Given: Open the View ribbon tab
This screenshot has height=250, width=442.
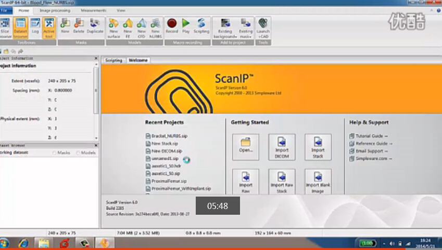Looking at the screenshot, I should coord(121,10).
